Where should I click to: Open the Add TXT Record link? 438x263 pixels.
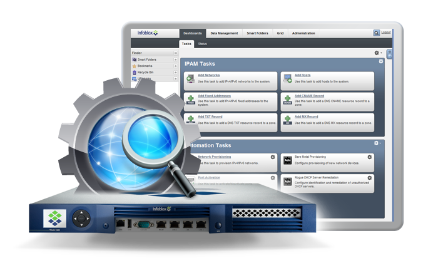(210, 116)
